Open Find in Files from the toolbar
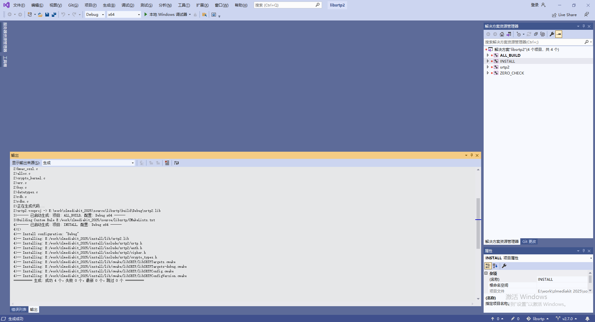The height and width of the screenshot is (322, 595). click(204, 15)
